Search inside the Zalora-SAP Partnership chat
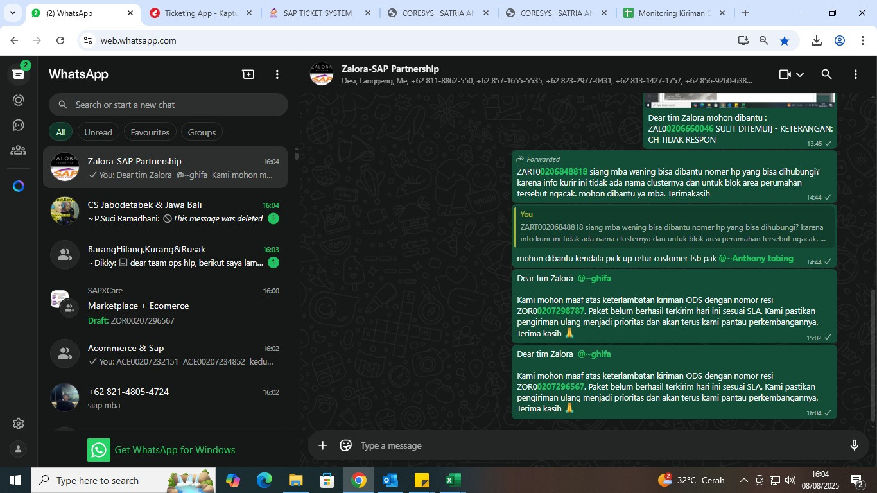The image size is (877, 493). pyautogui.click(x=826, y=74)
